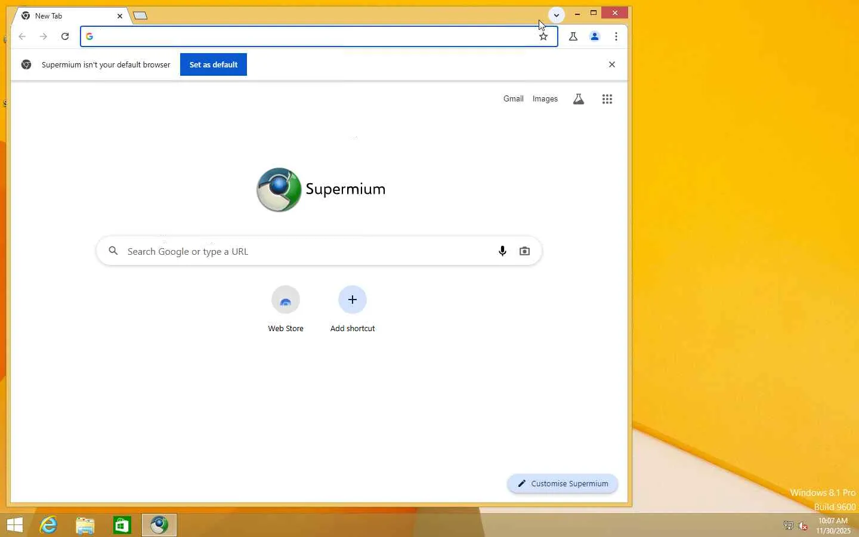Close the New Tab tab
This screenshot has height=537, width=859.
[120, 16]
